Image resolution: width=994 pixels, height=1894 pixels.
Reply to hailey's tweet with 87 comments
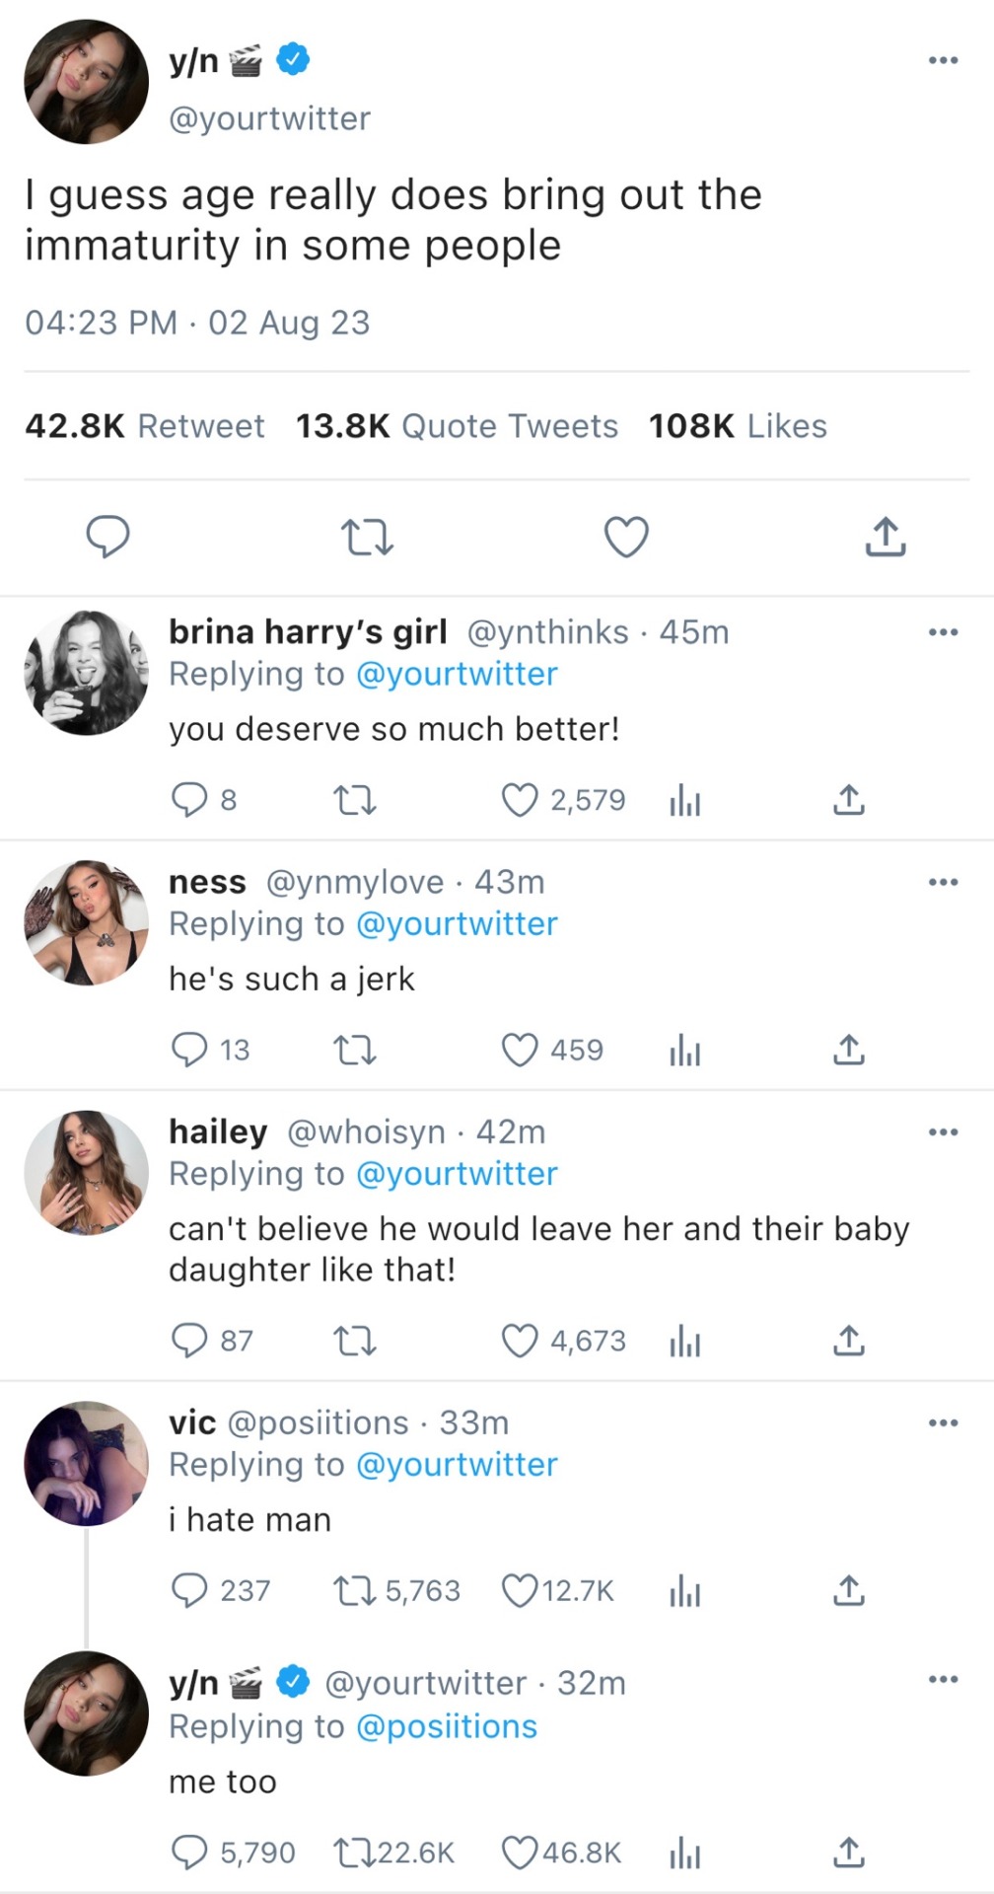(x=189, y=1341)
